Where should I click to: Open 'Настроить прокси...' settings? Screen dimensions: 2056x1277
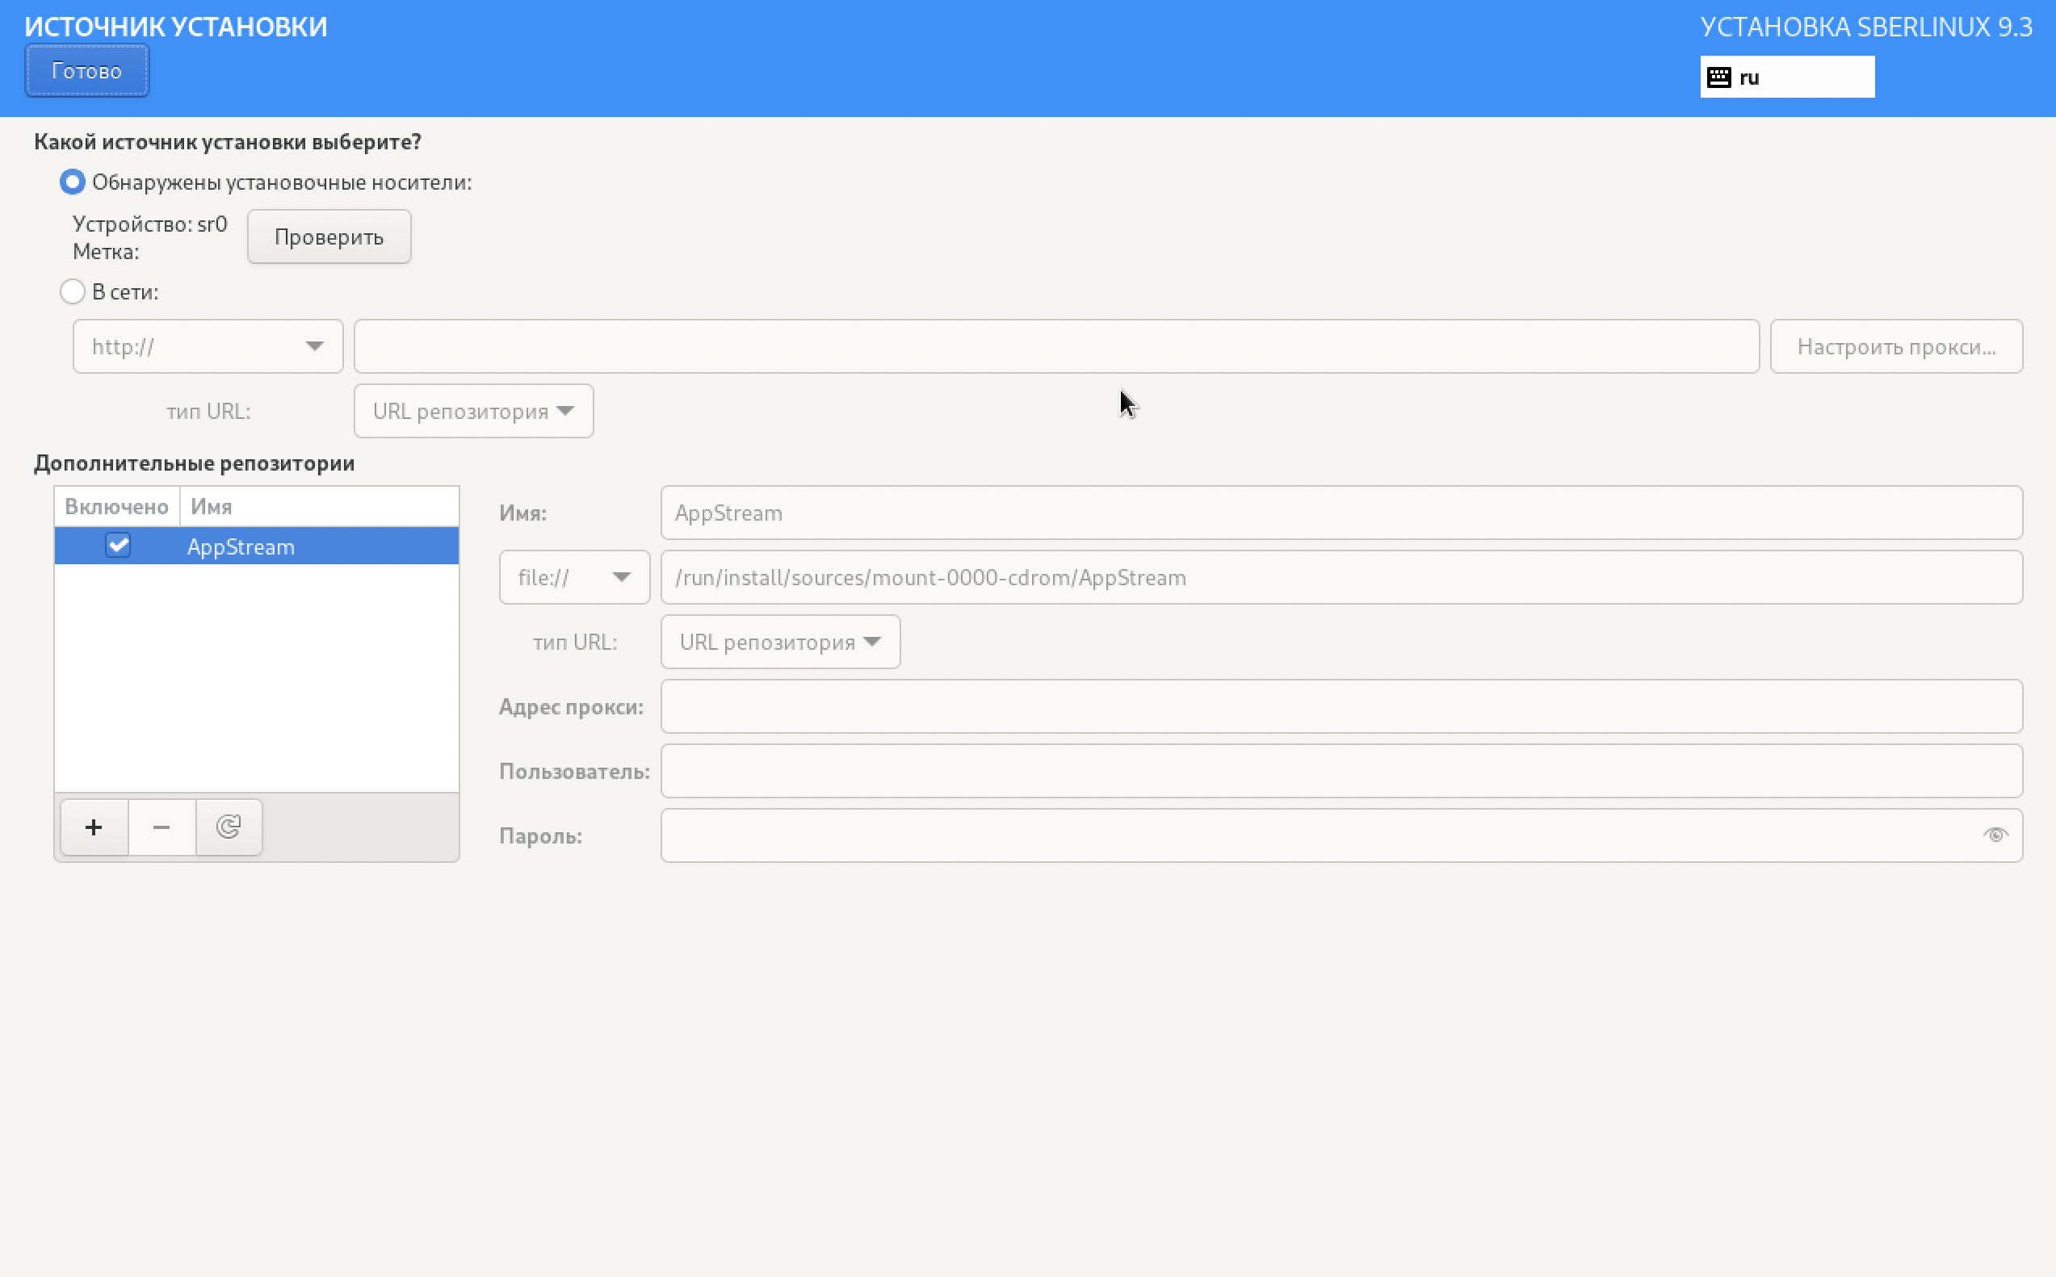[1895, 346]
